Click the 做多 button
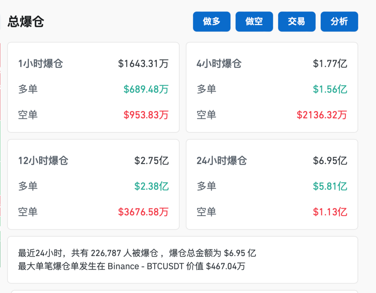376x293 pixels. coord(211,21)
